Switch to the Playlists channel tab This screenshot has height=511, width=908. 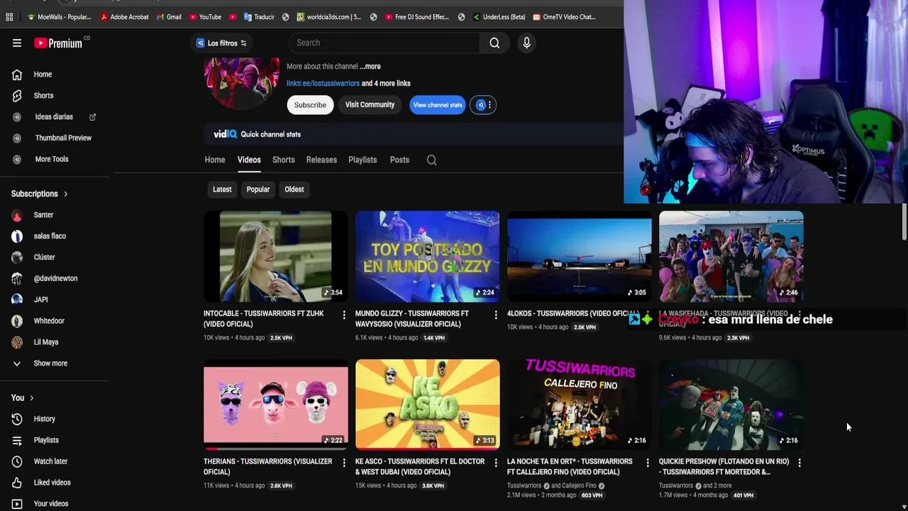coord(362,160)
